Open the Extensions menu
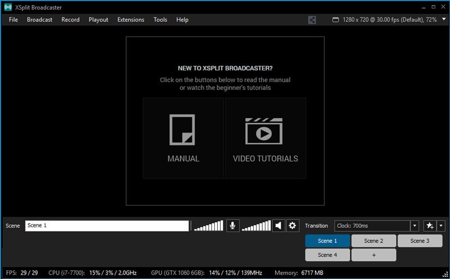Screen dimensions: 450x279 pos(130,20)
